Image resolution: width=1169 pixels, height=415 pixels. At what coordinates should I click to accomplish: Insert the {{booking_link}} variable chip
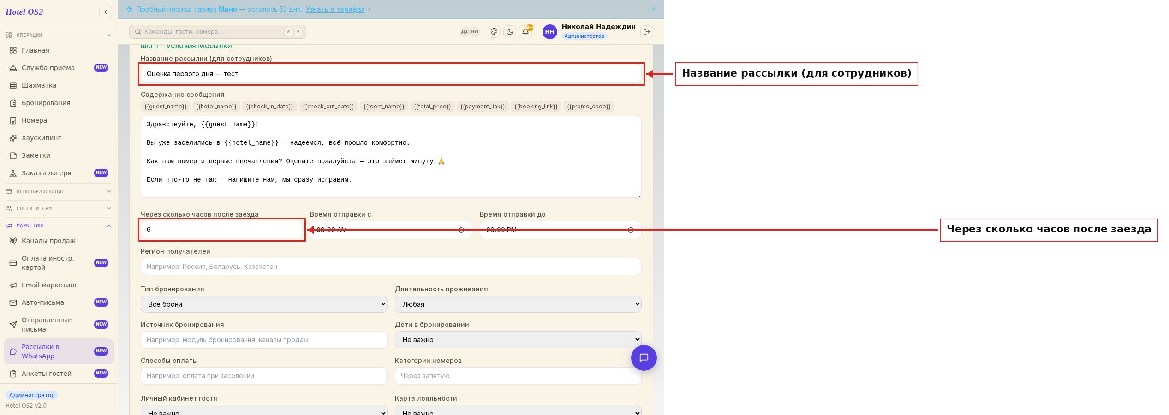(536, 107)
